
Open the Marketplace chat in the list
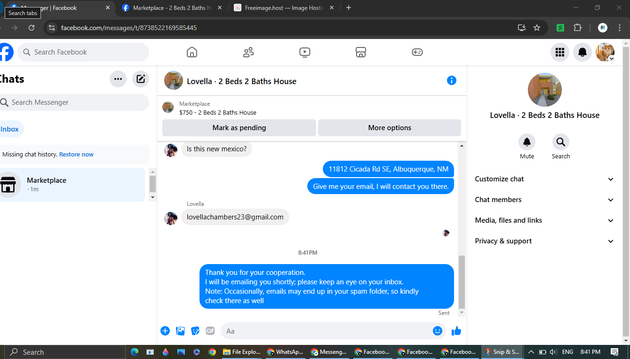[x=72, y=185]
